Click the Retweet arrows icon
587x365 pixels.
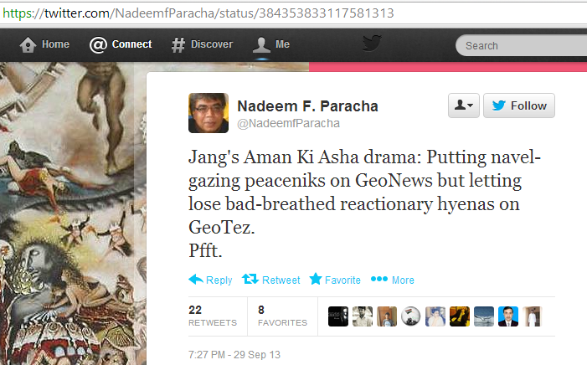250,279
